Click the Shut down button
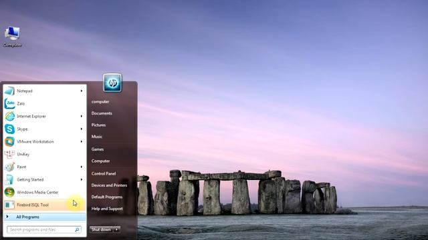This screenshot has width=428, height=240. point(101,229)
